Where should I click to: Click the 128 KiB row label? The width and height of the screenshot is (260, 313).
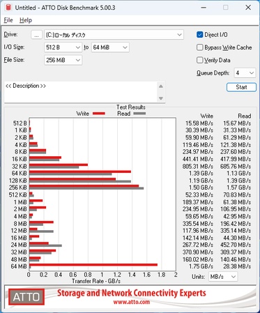[18, 181]
